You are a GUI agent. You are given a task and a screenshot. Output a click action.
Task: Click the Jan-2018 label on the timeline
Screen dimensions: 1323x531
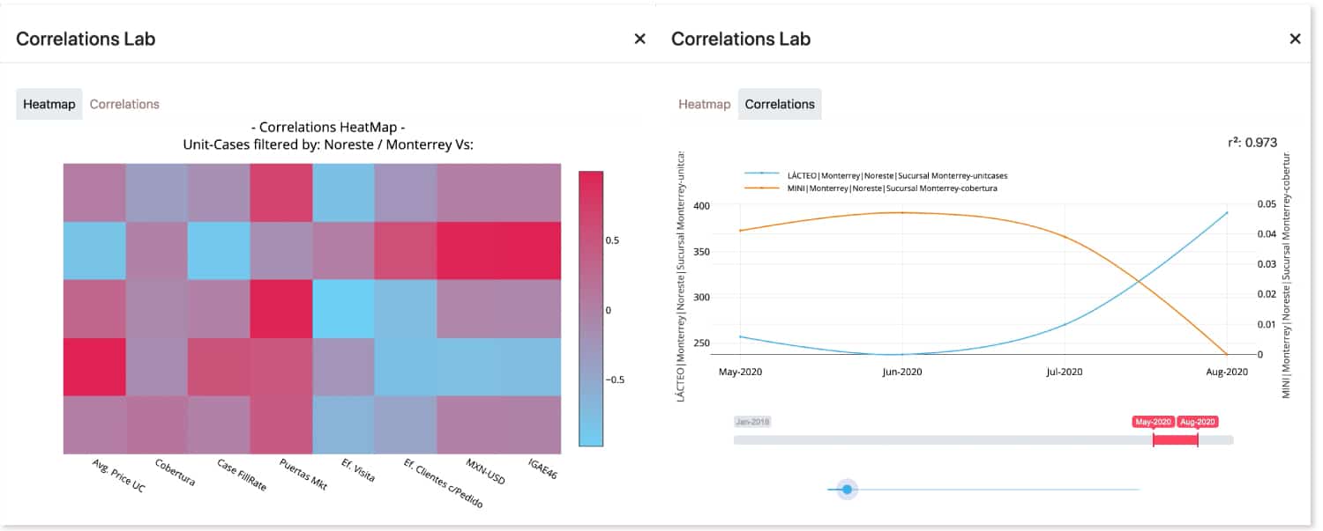(751, 421)
